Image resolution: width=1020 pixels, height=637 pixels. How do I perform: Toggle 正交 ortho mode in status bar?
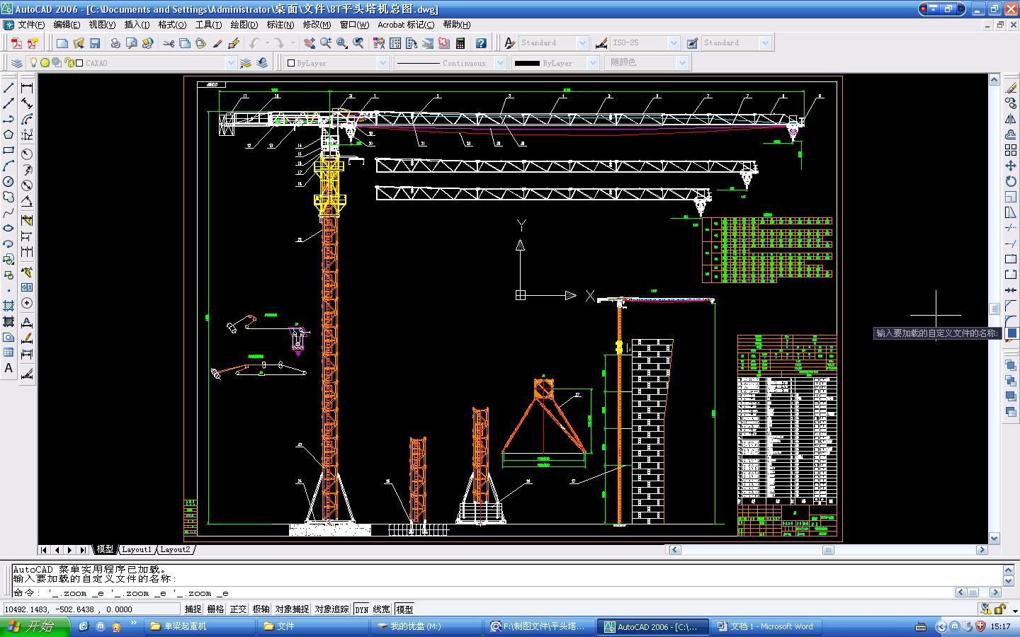(x=238, y=609)
